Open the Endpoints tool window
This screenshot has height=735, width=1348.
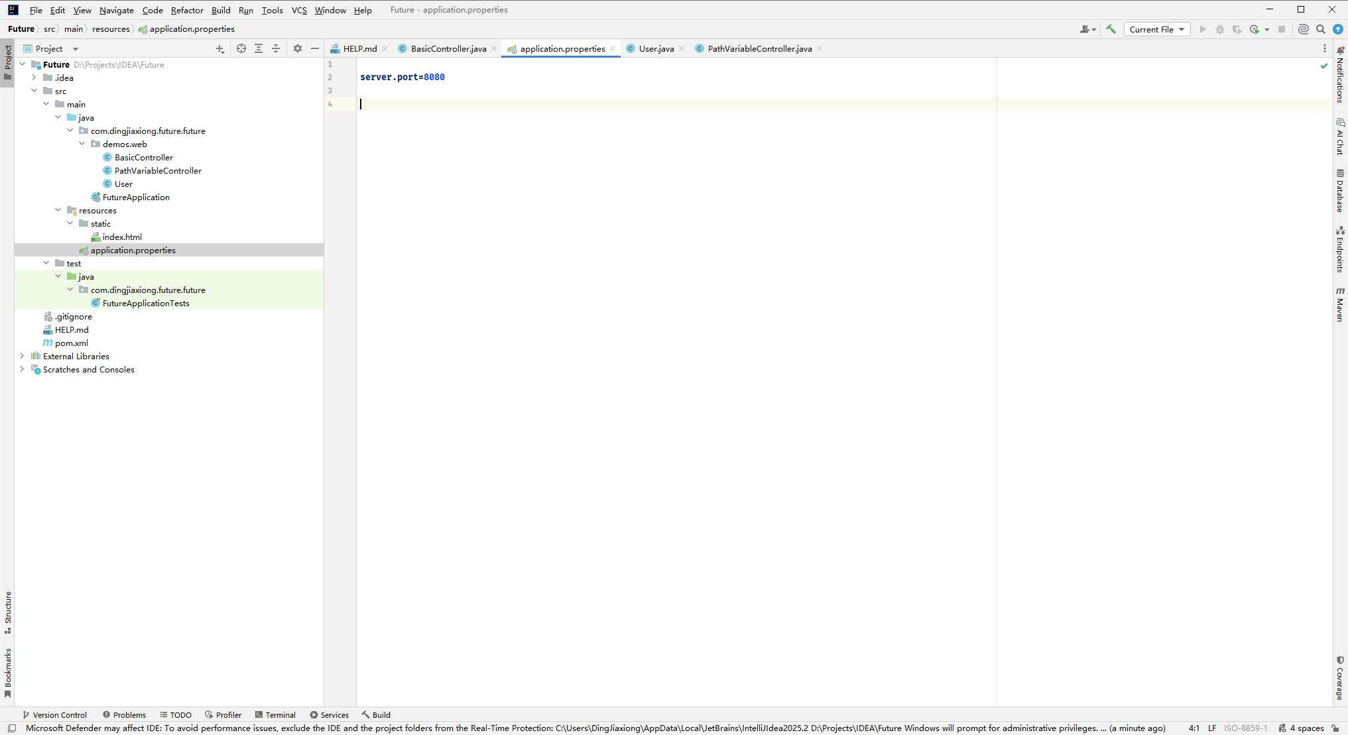(1340, 249)
